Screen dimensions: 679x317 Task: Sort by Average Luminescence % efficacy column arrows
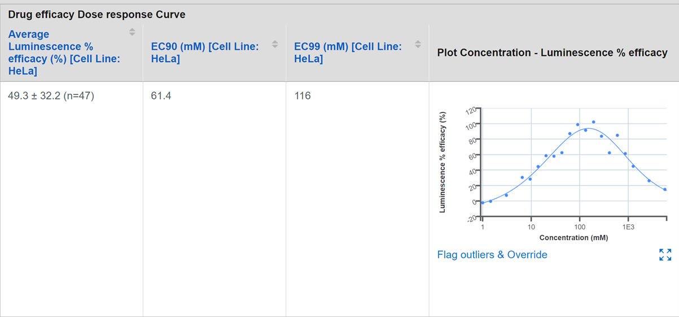[132, 32]
